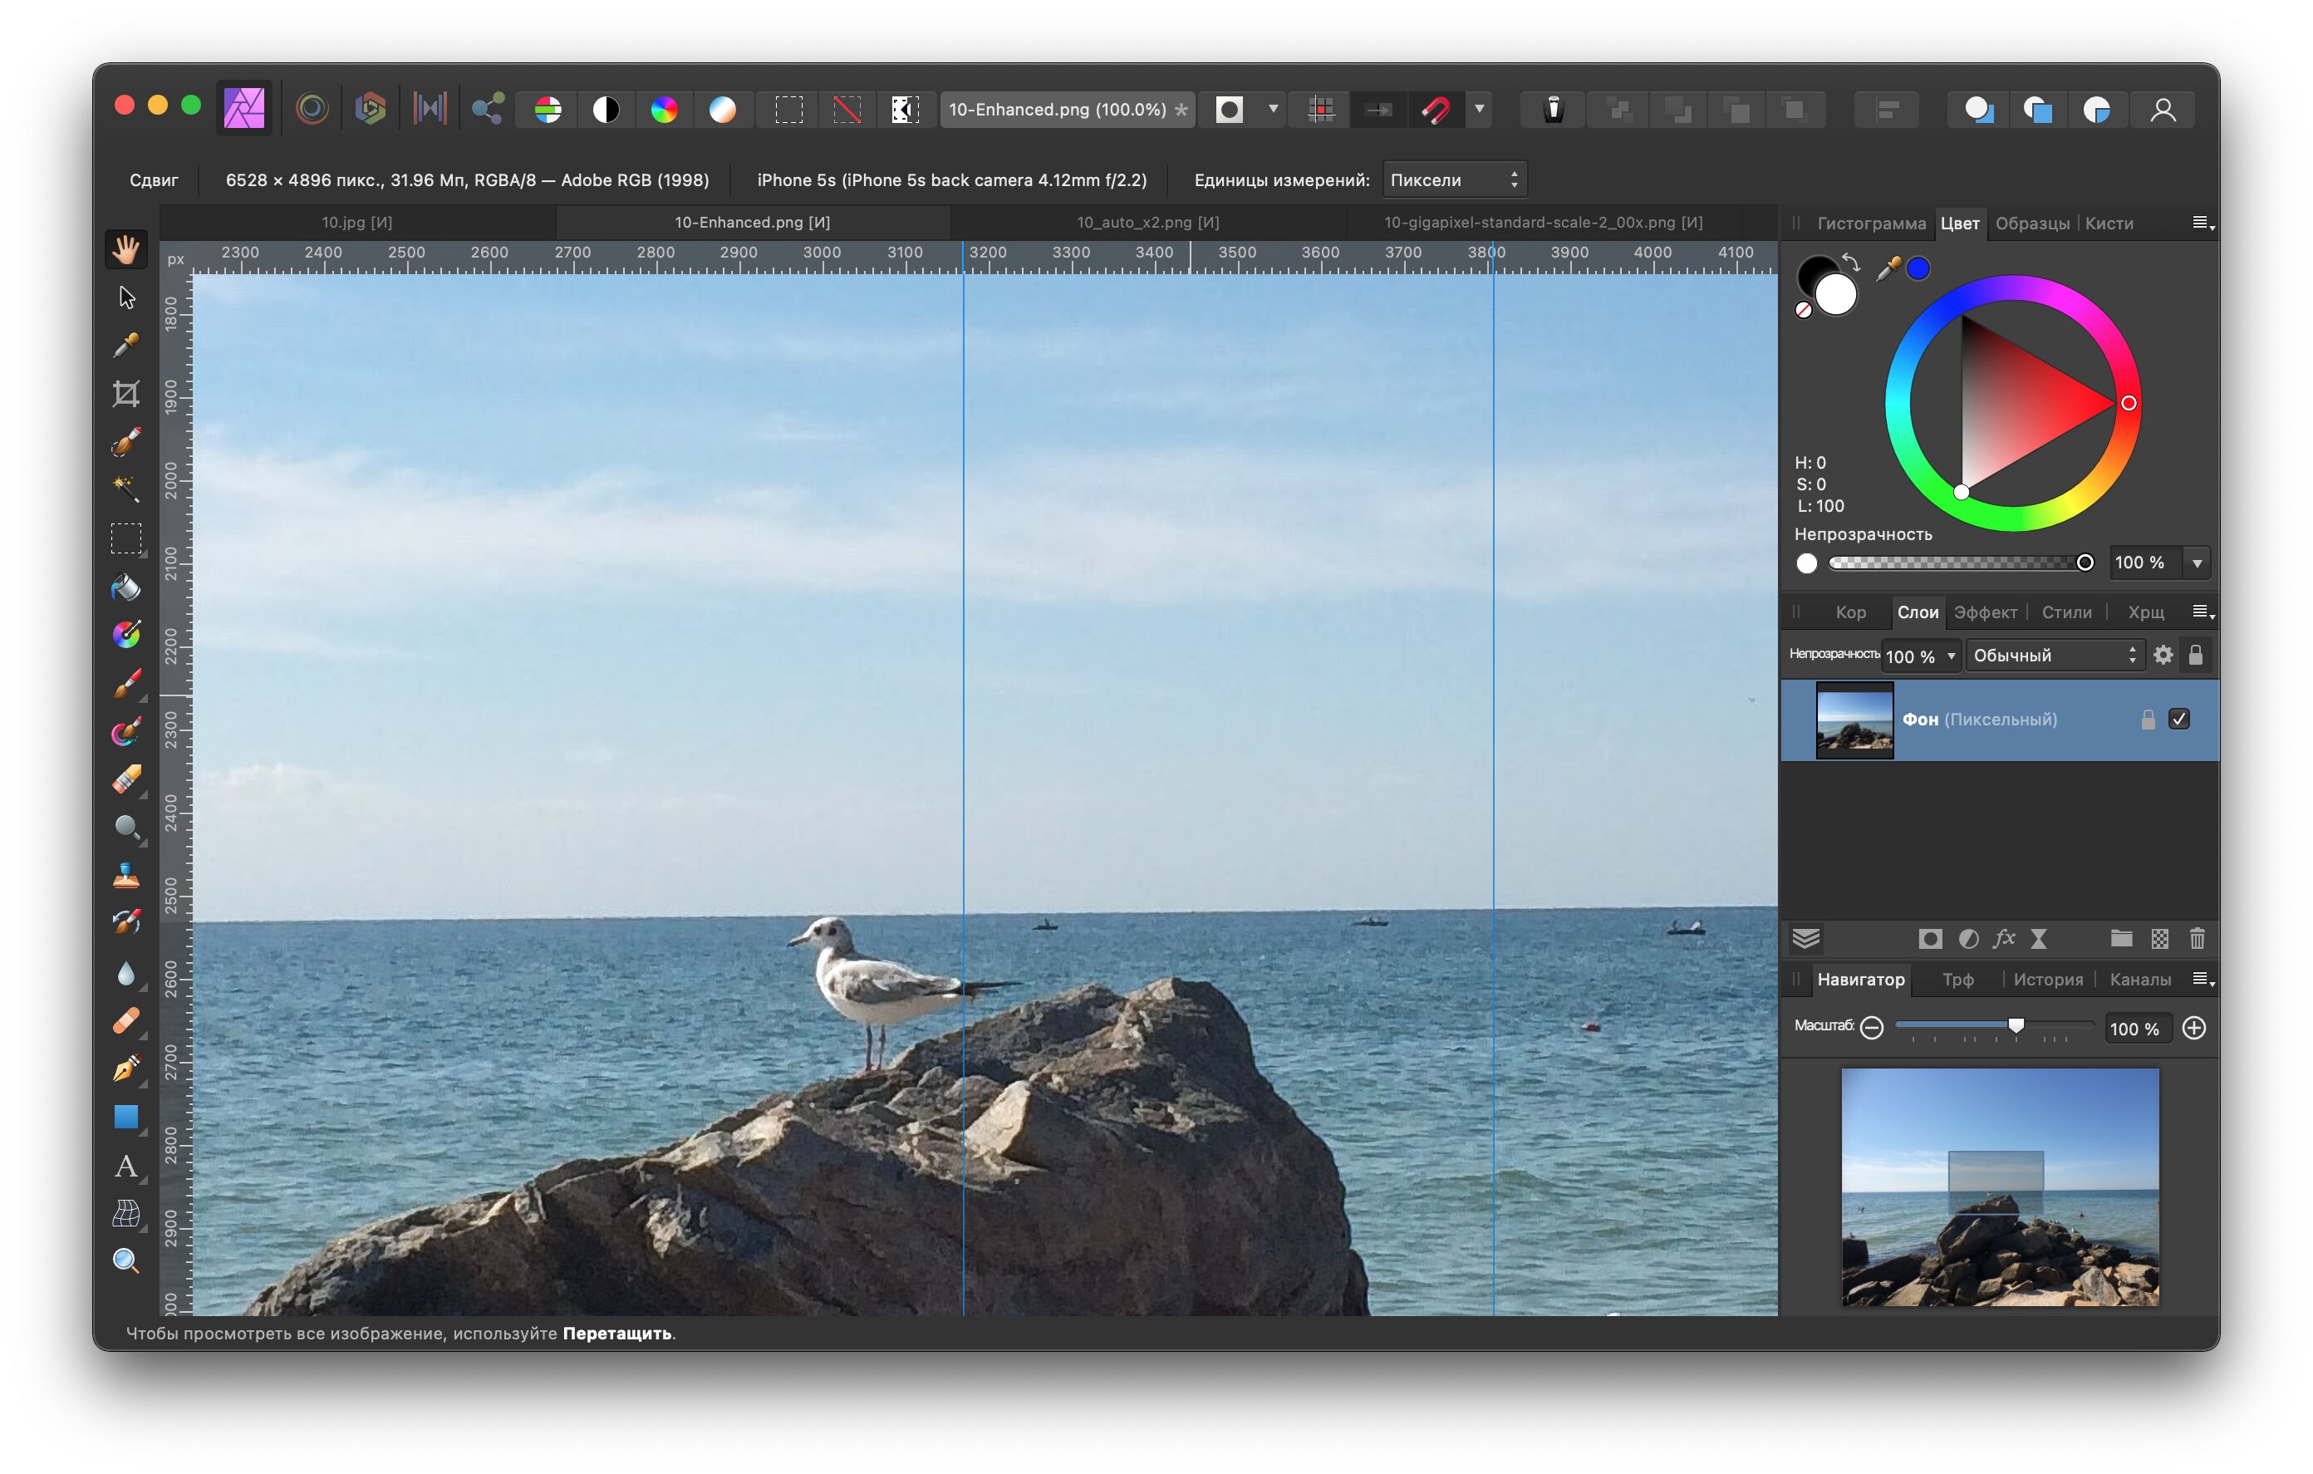Toggle lock button beside layer gear icon
This screenshot has width=2313, height=1474.
click(x=2196, y=656)
